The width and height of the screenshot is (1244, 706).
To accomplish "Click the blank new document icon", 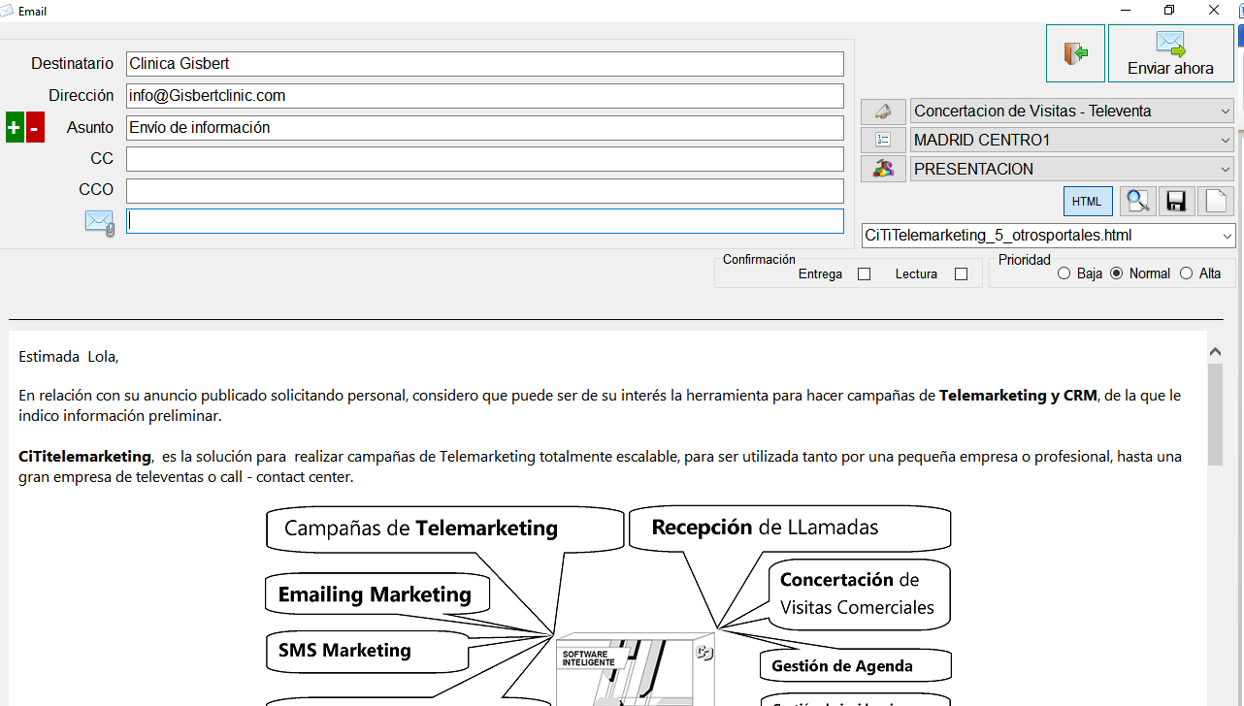I will click(x=1216, y=201).
